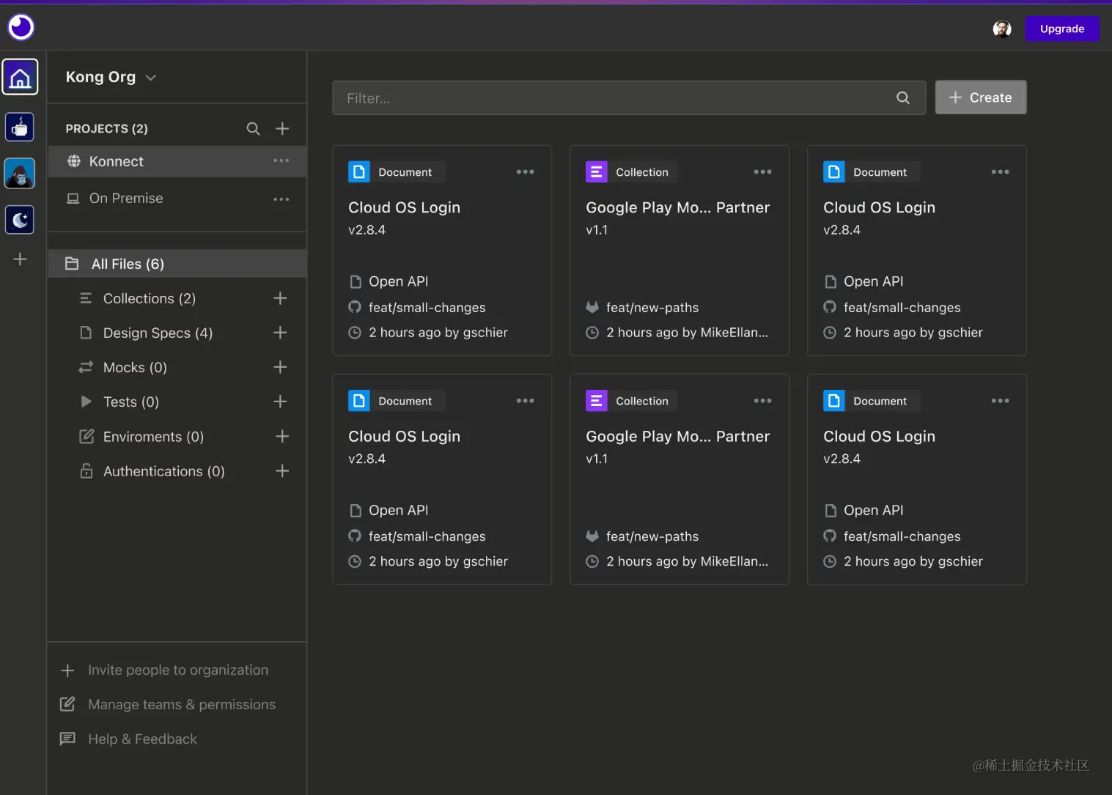Open three-dot menu on the top-right Cloud OS Login card
Viewport: 1112px width, 795px height.
point(1000,172)
